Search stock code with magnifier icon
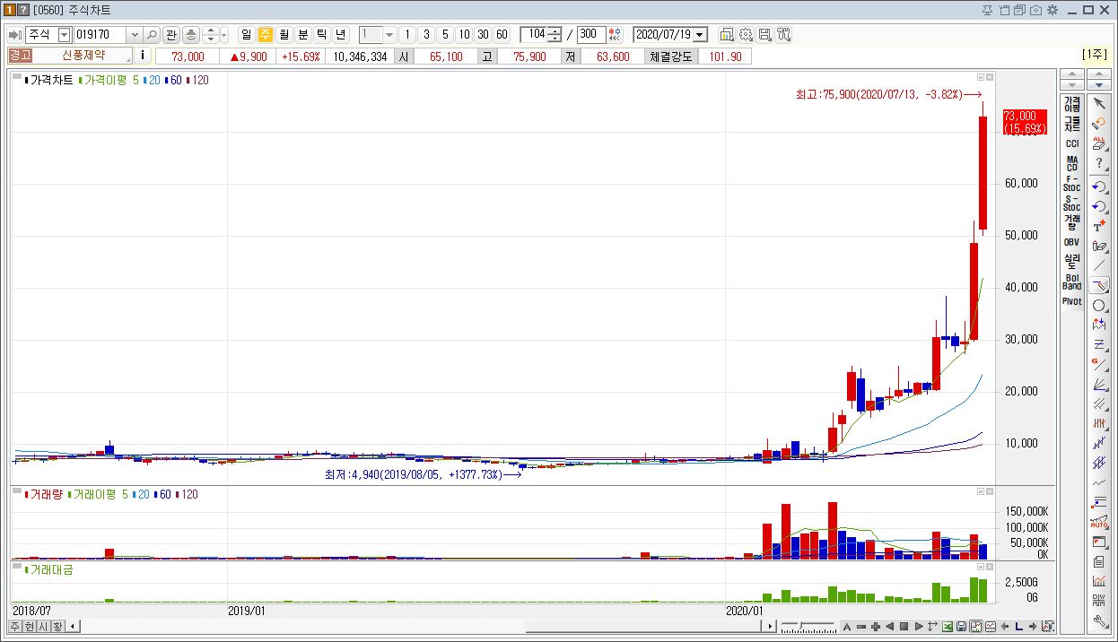This screenshot has width=1118, height=642. [x=152, y=34]
